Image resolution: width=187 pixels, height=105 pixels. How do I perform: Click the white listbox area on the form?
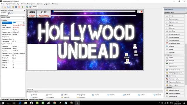pyautogui.click(x=42, y=57)
